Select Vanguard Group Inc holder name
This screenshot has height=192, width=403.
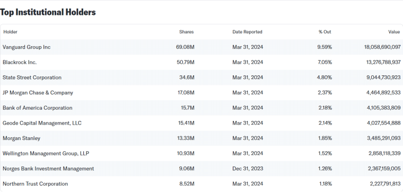(27, 47)
